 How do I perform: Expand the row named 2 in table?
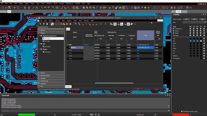click(70, 50)
